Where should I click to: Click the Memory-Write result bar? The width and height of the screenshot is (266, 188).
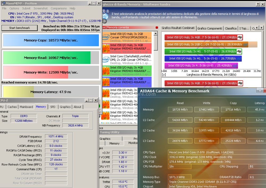[x=51, y=72]
